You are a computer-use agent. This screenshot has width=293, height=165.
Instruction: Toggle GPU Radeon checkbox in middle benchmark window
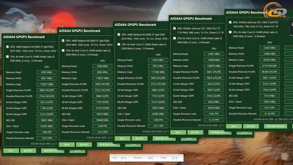pos(119,35)
